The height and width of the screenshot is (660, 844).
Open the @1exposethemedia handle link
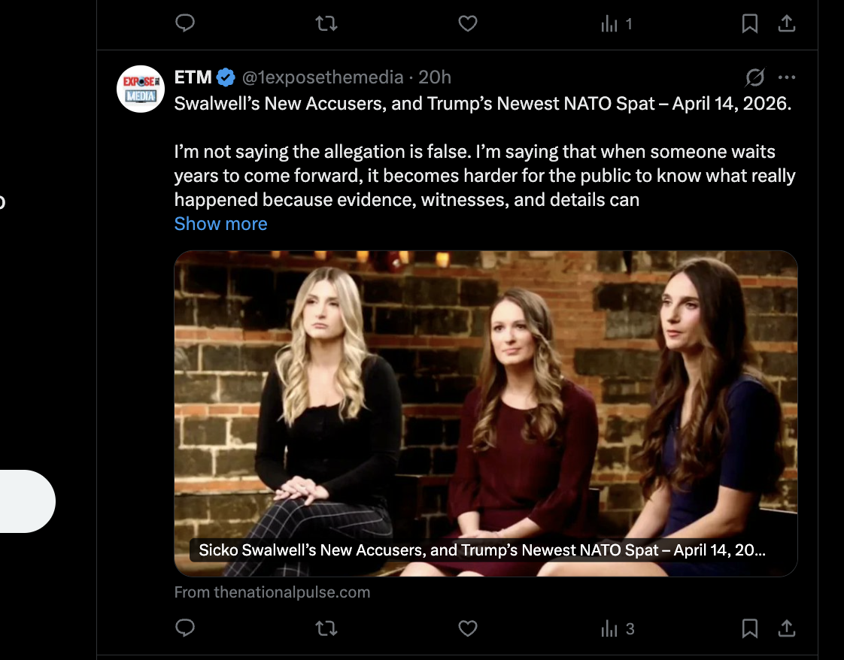[321, 77]
